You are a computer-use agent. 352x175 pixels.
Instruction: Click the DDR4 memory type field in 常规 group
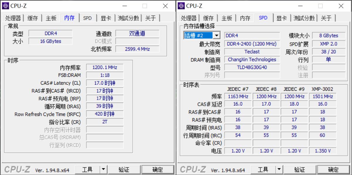(x=50, y=34)
